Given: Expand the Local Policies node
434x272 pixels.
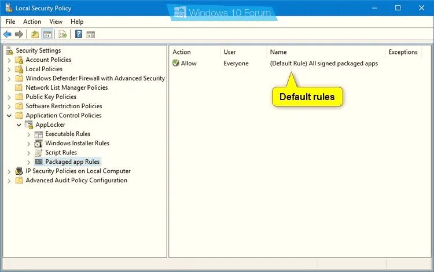Looking at the screenshot, I should (9, 69).
